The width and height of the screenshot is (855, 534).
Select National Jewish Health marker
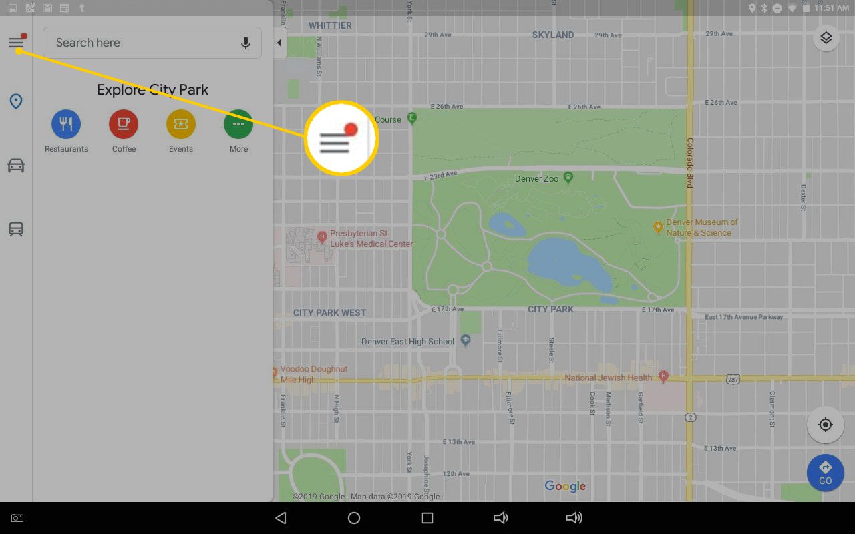(x=663, y=376)
